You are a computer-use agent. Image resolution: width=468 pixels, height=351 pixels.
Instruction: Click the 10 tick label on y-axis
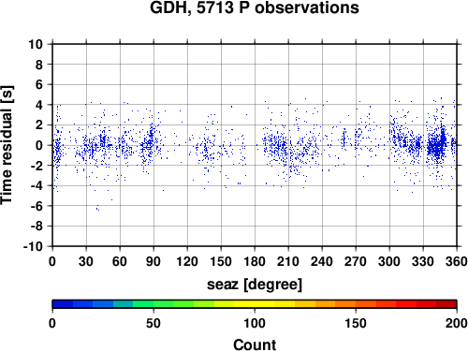pyautogui.click(x=36, y=44)
